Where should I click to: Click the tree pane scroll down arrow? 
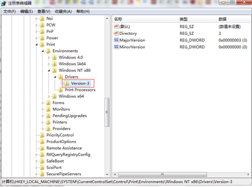click(x=107, y=174)
